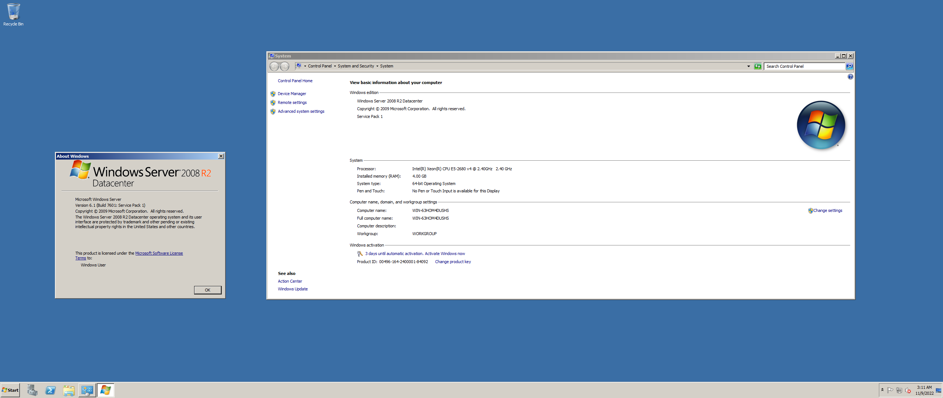Close the About Windows dialog
The height and width of the screenshot is (398, 943).
pyautogui.click(x=221, y=156)
